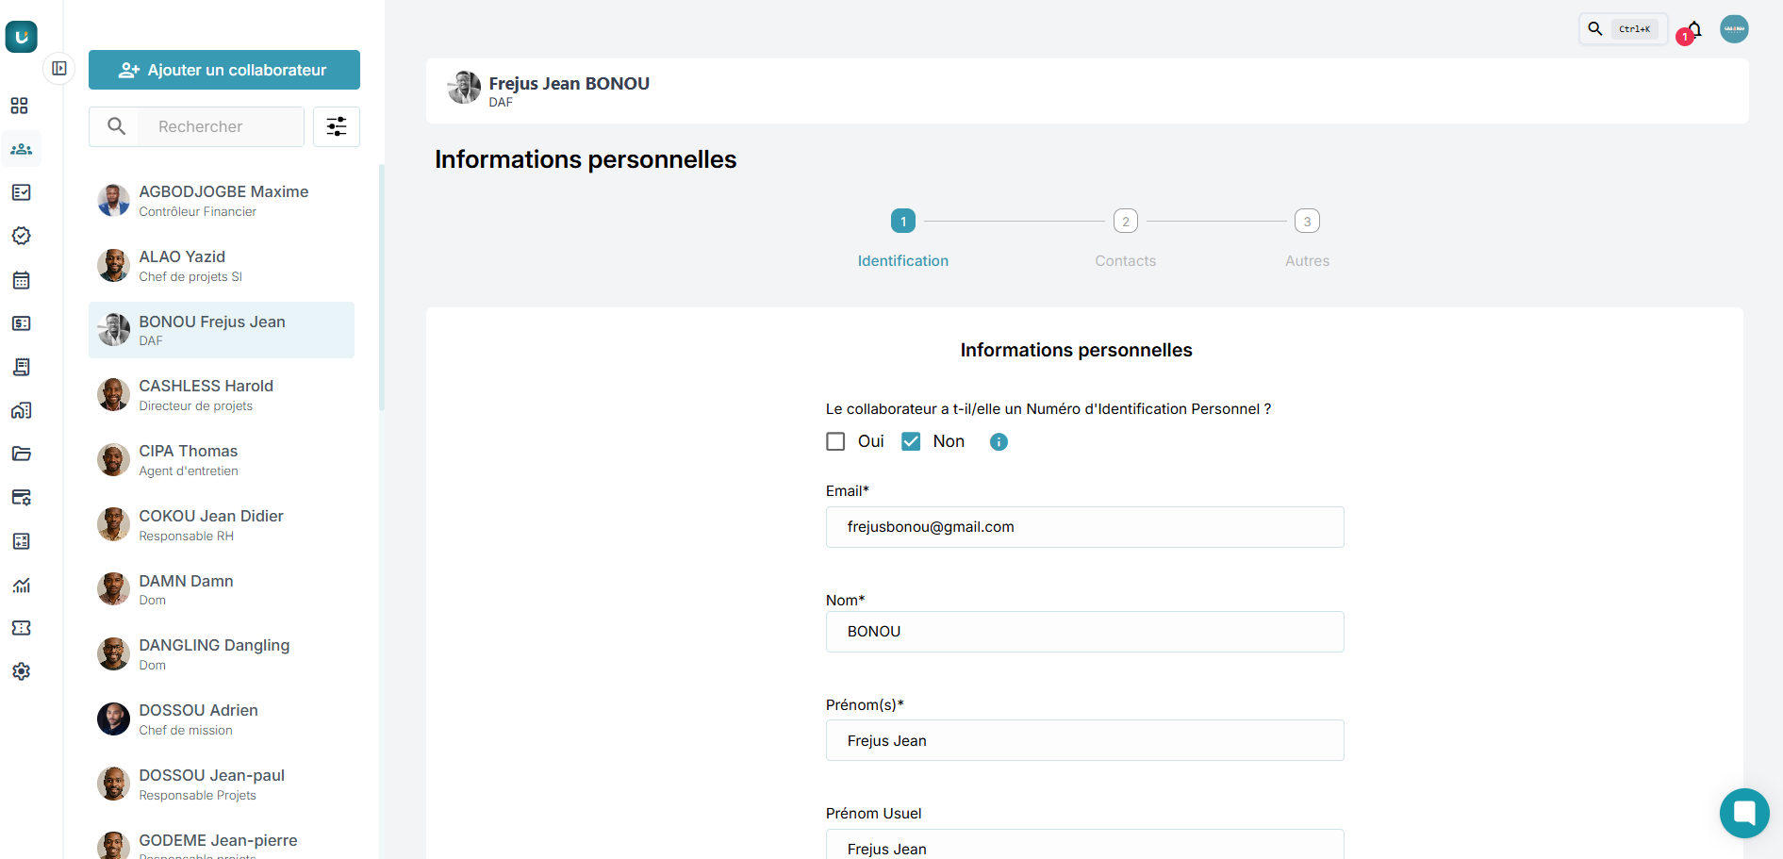Uncheck the Non checkbox
The image size is (1783, 859).
[911, 442]
